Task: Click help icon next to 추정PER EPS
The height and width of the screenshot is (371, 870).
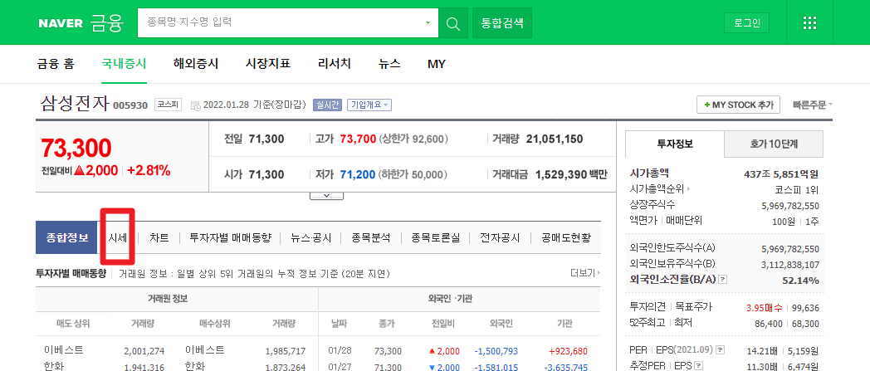Action: click(x=698, y=365)
